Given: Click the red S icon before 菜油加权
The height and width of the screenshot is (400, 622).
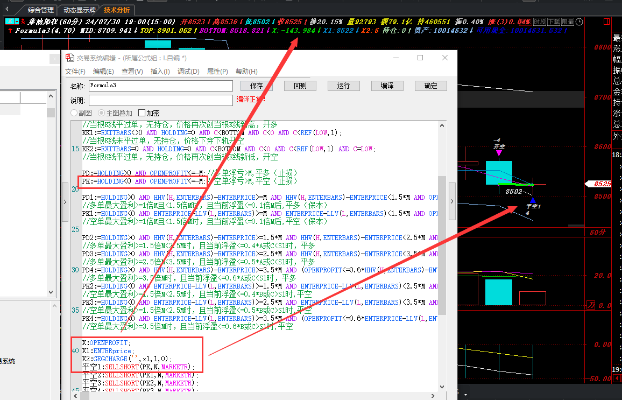Looking at the screenshot, I should [23, 22].
